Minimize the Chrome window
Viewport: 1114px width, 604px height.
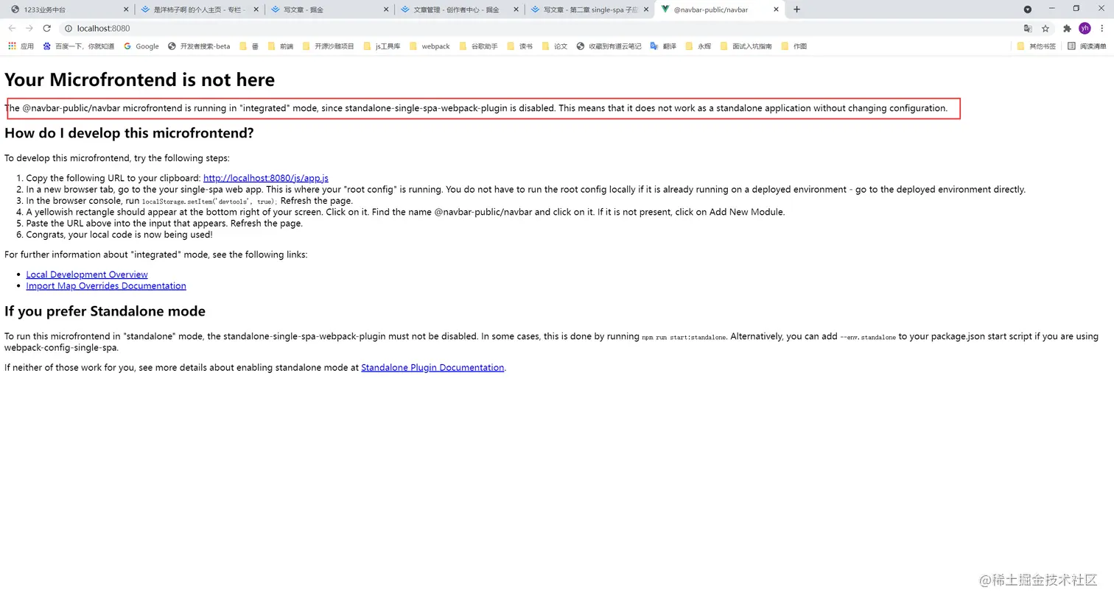coord(1051,9)
